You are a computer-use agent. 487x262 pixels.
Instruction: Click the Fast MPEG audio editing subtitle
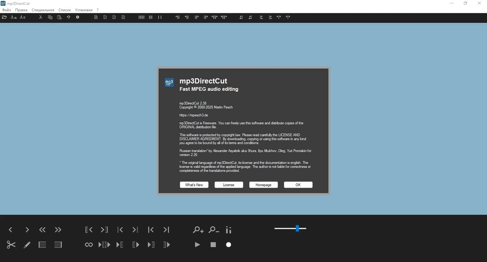tap(209, 89)
